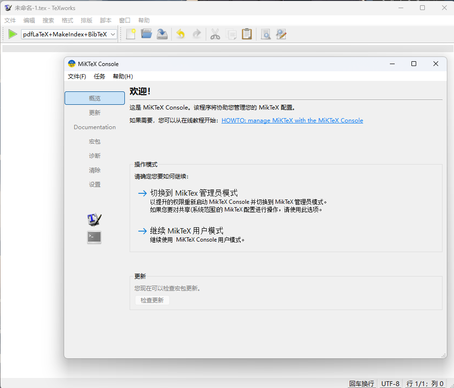The image size is (454, 388).
Task: Open the 排版 menu in TeXworks
Action: [87, 21]
